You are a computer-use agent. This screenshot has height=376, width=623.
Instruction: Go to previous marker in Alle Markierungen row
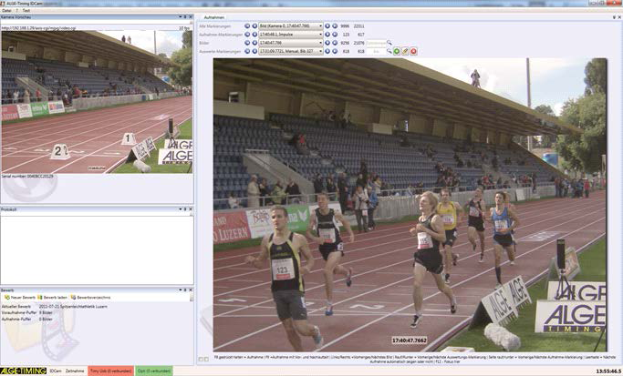254,26
